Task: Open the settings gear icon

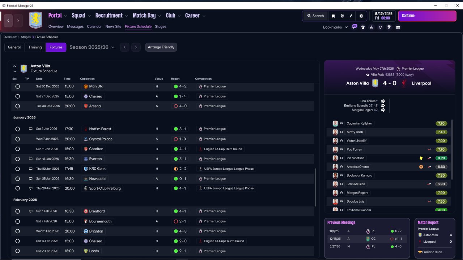Action: coord(361,16)
